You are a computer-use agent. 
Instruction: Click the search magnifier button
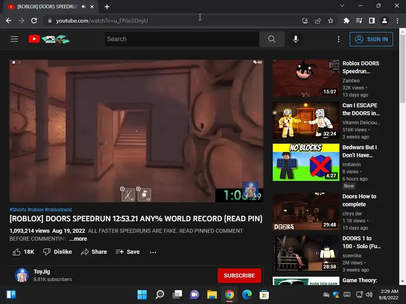272,39
